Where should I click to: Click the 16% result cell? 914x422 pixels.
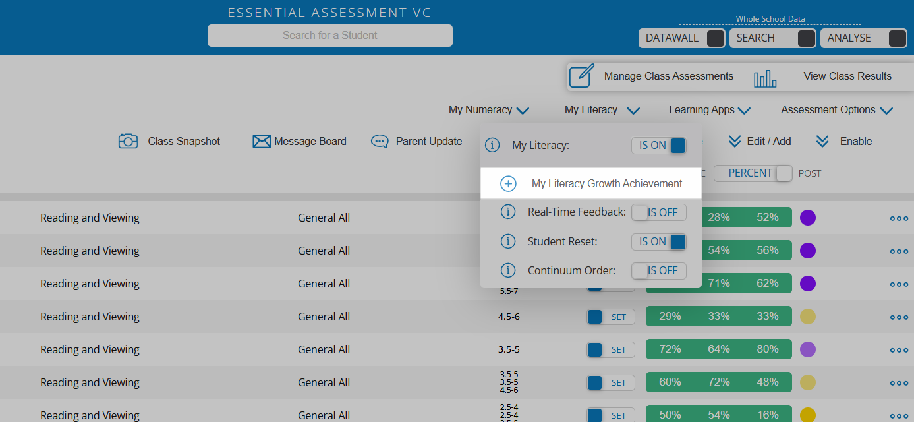768,415
